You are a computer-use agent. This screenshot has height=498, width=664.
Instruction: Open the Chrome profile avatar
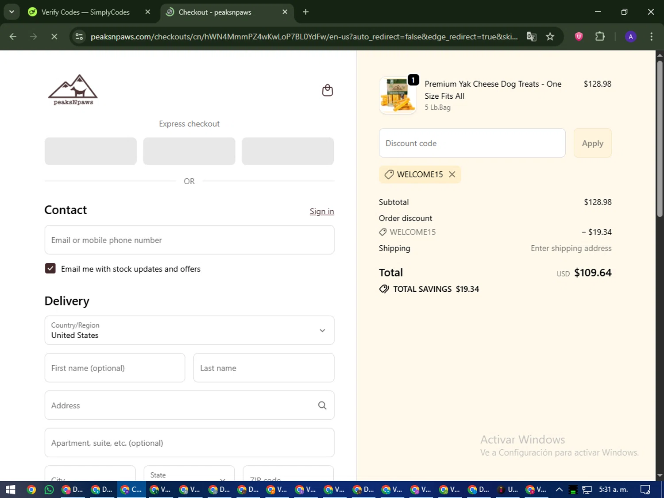631,37
